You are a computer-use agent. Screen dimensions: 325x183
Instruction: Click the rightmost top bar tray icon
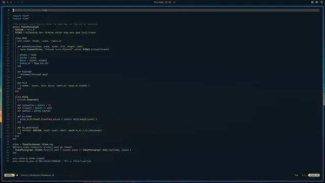point(321,2)
